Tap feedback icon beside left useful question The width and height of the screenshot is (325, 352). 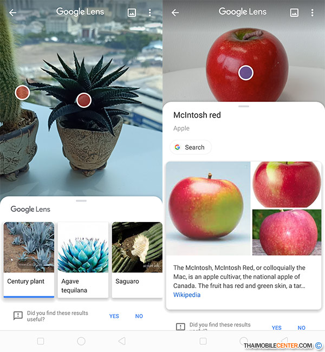(18, 316)
